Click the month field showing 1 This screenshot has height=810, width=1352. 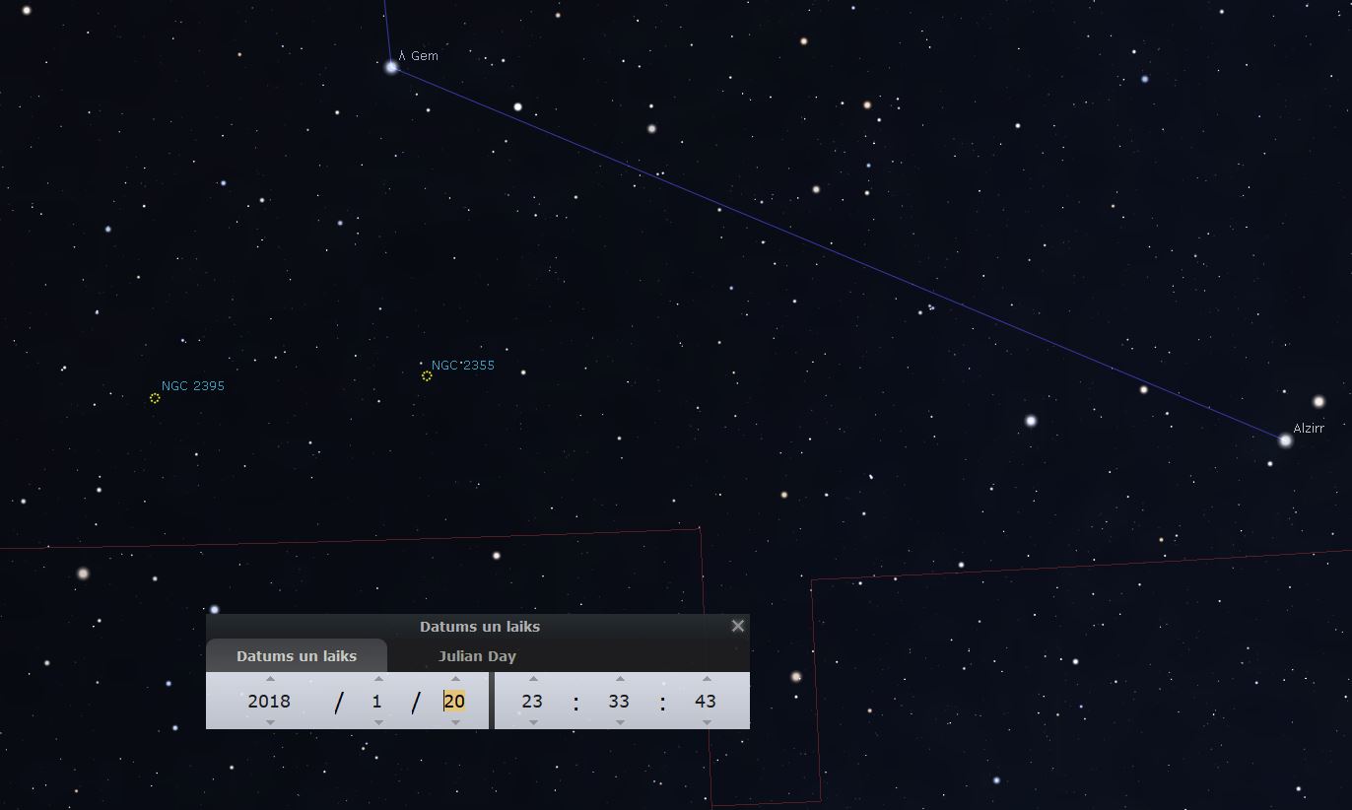pyautogui.click(x=376, y=702)
